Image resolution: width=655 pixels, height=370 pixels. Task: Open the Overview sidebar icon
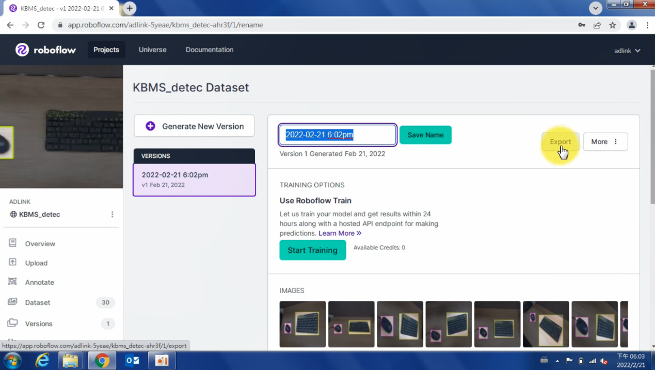[x=13, y=243]
